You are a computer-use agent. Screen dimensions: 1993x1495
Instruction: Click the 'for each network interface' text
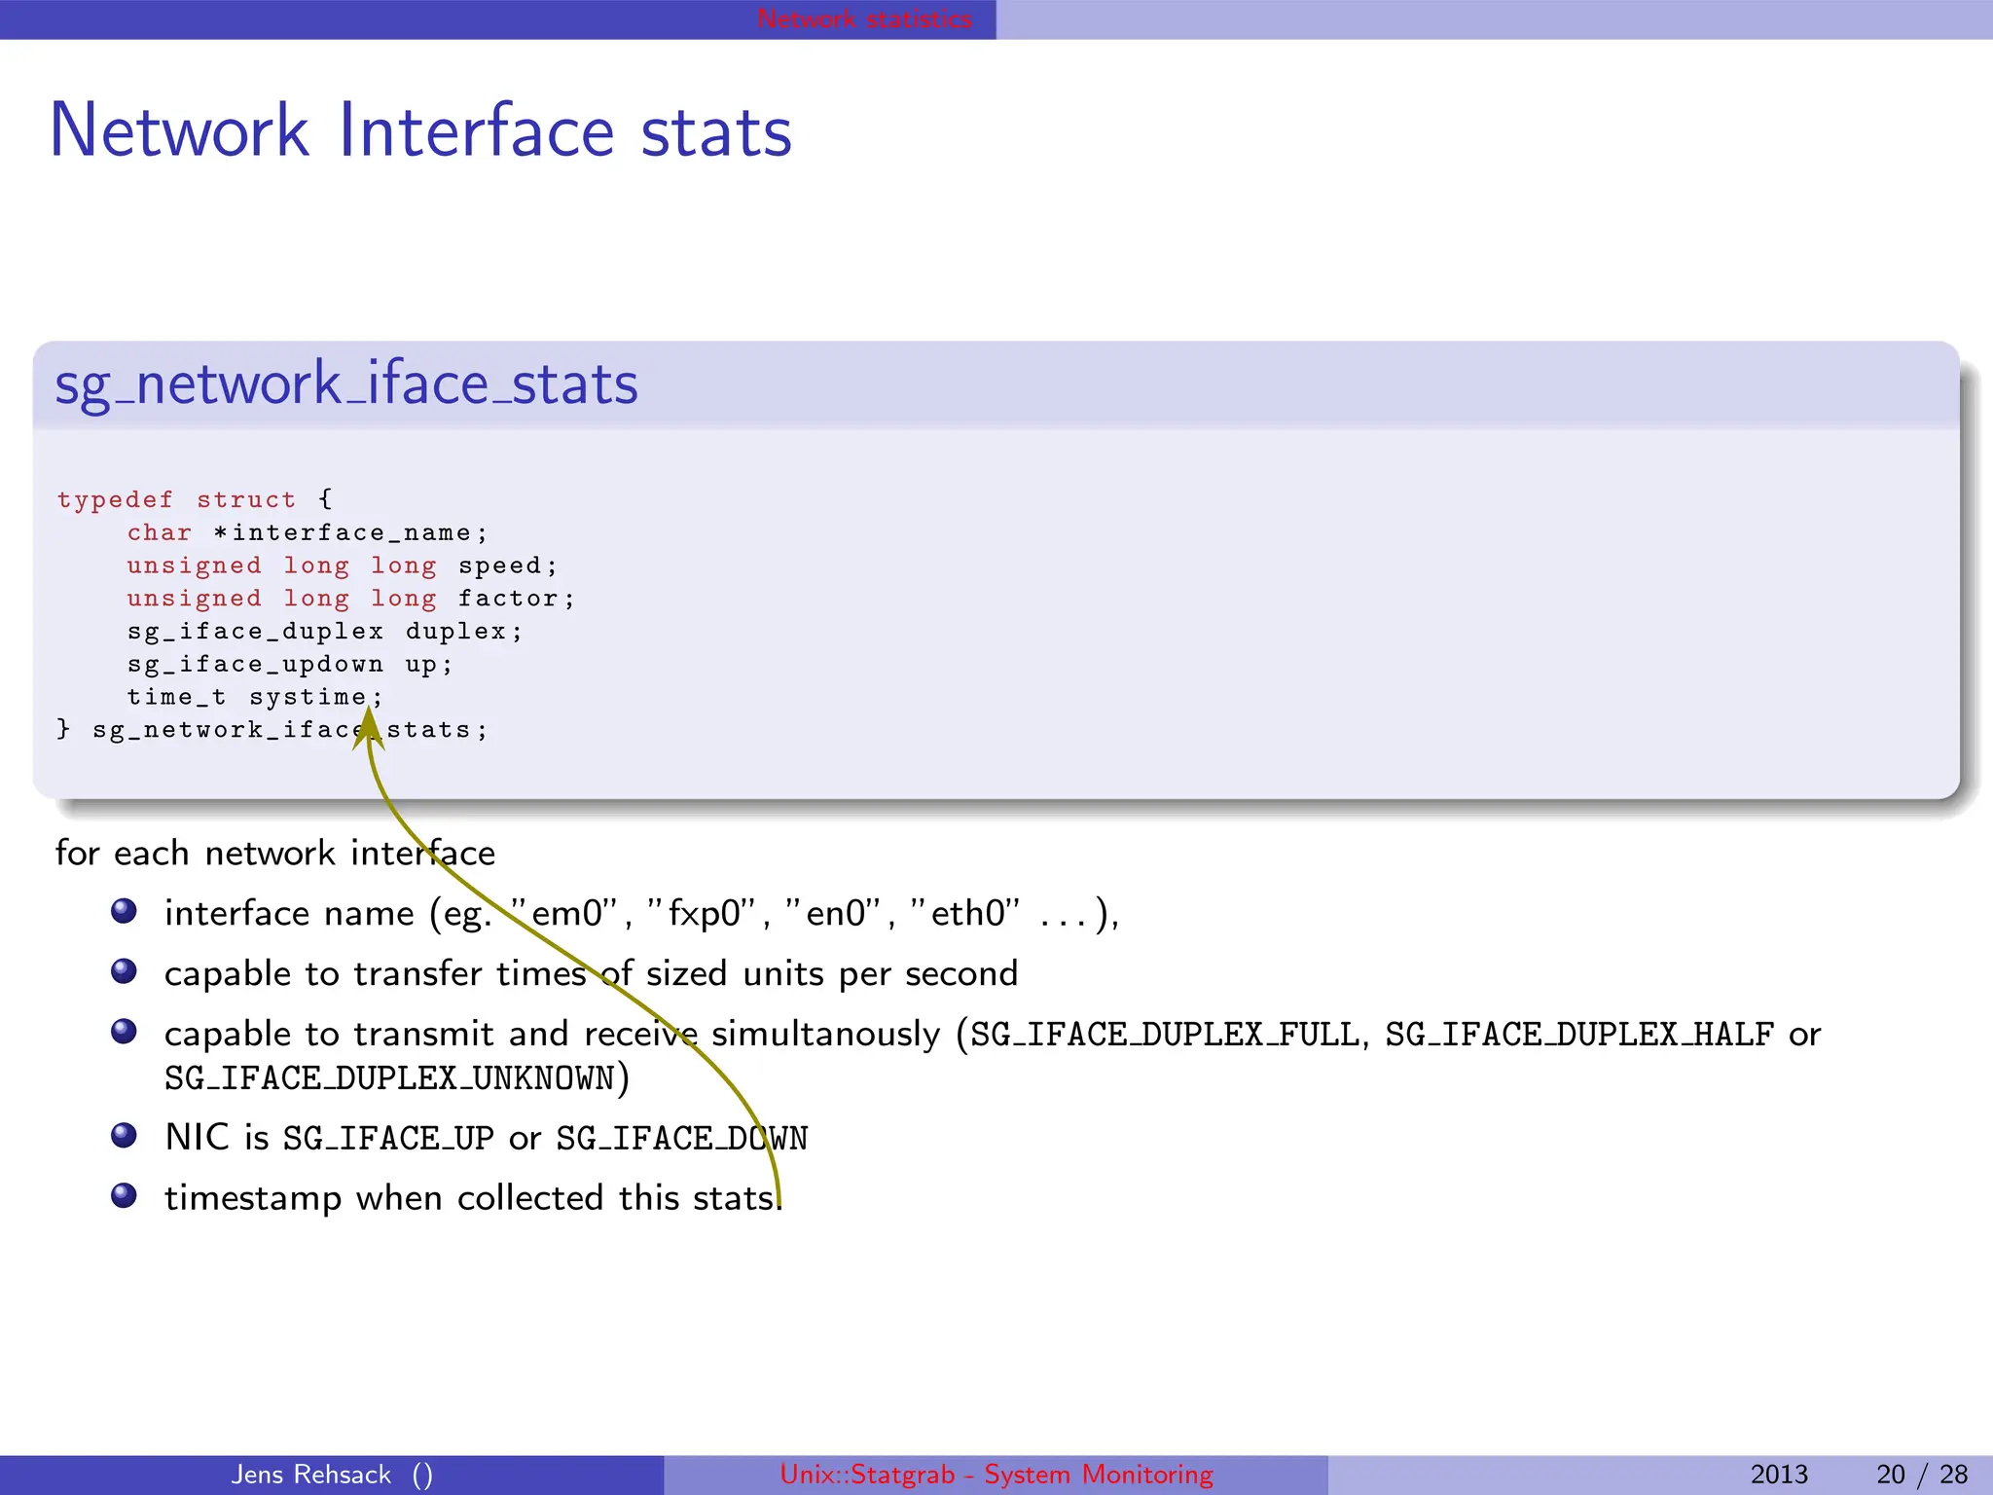[x=275, y=853]
